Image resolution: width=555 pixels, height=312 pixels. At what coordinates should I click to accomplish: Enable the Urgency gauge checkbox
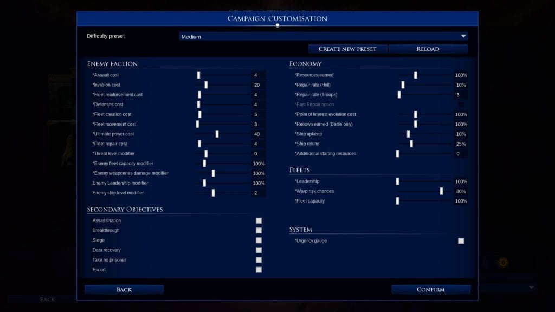tap(461, 240)
